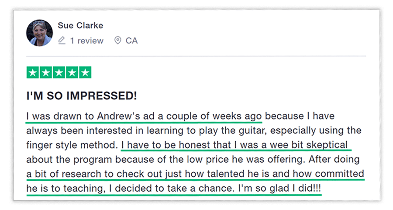
Task: Click the "CA" location label
Action: (131, 41)
